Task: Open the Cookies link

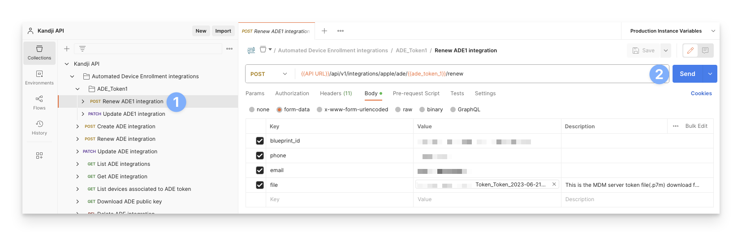Action: (701, 93)
